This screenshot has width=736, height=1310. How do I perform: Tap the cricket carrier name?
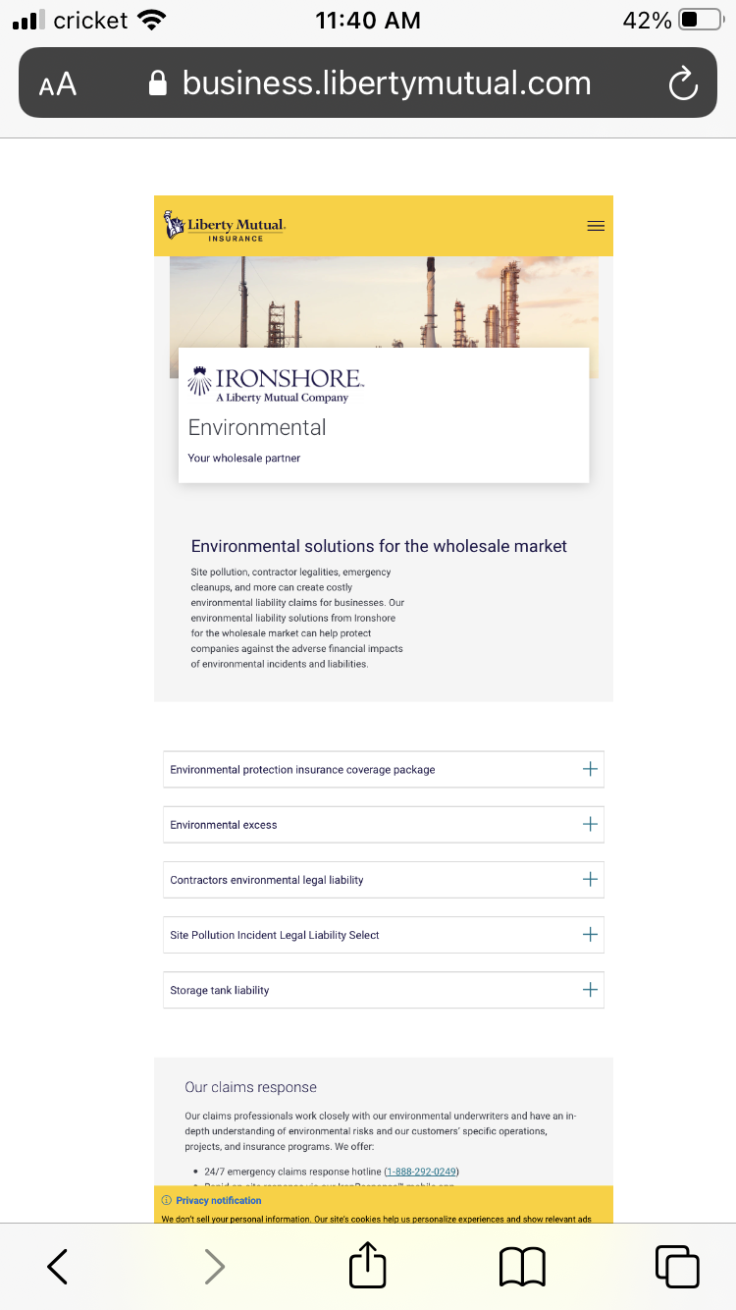tap(90, 20)
